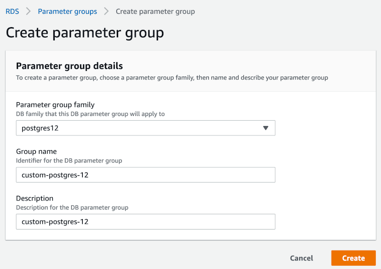This screenshot has width=381, height=269.
Task: Click the Description field label
Action: tap(34, 198)
